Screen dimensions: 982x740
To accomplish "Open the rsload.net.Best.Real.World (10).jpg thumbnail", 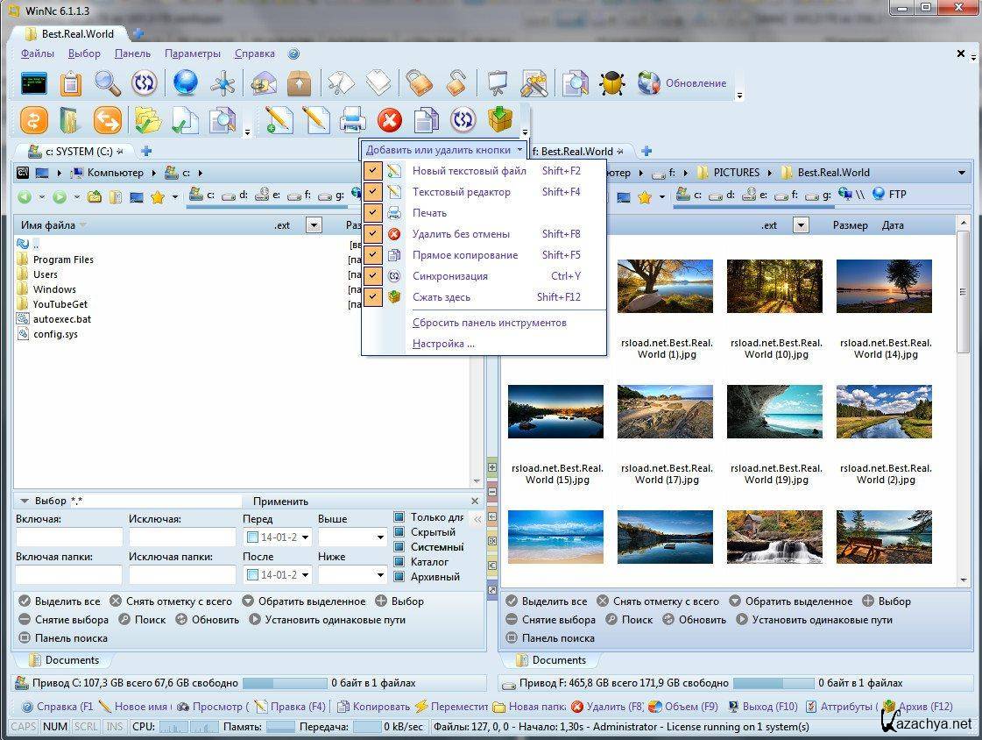I will (x=774, y=287).
